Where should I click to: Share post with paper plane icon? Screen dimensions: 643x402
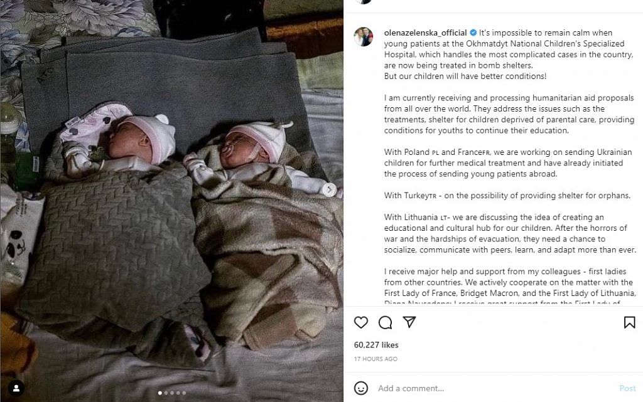coord(409,322)
